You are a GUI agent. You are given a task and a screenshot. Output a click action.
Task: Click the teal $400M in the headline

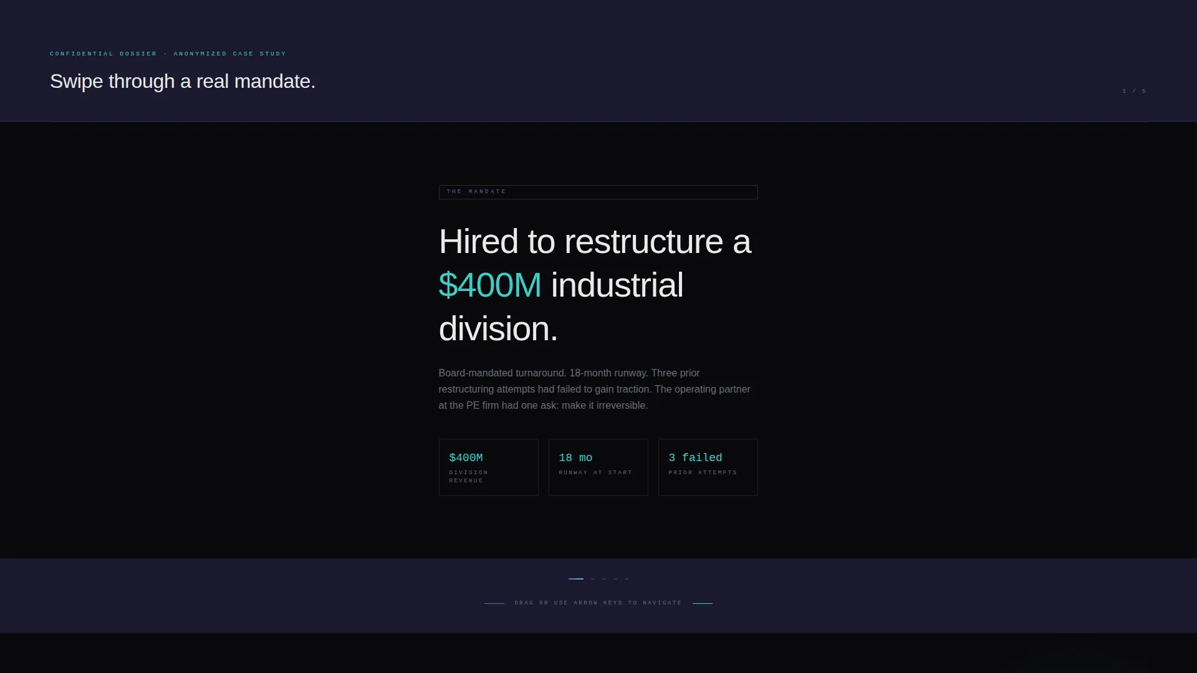tap(490, 285)
